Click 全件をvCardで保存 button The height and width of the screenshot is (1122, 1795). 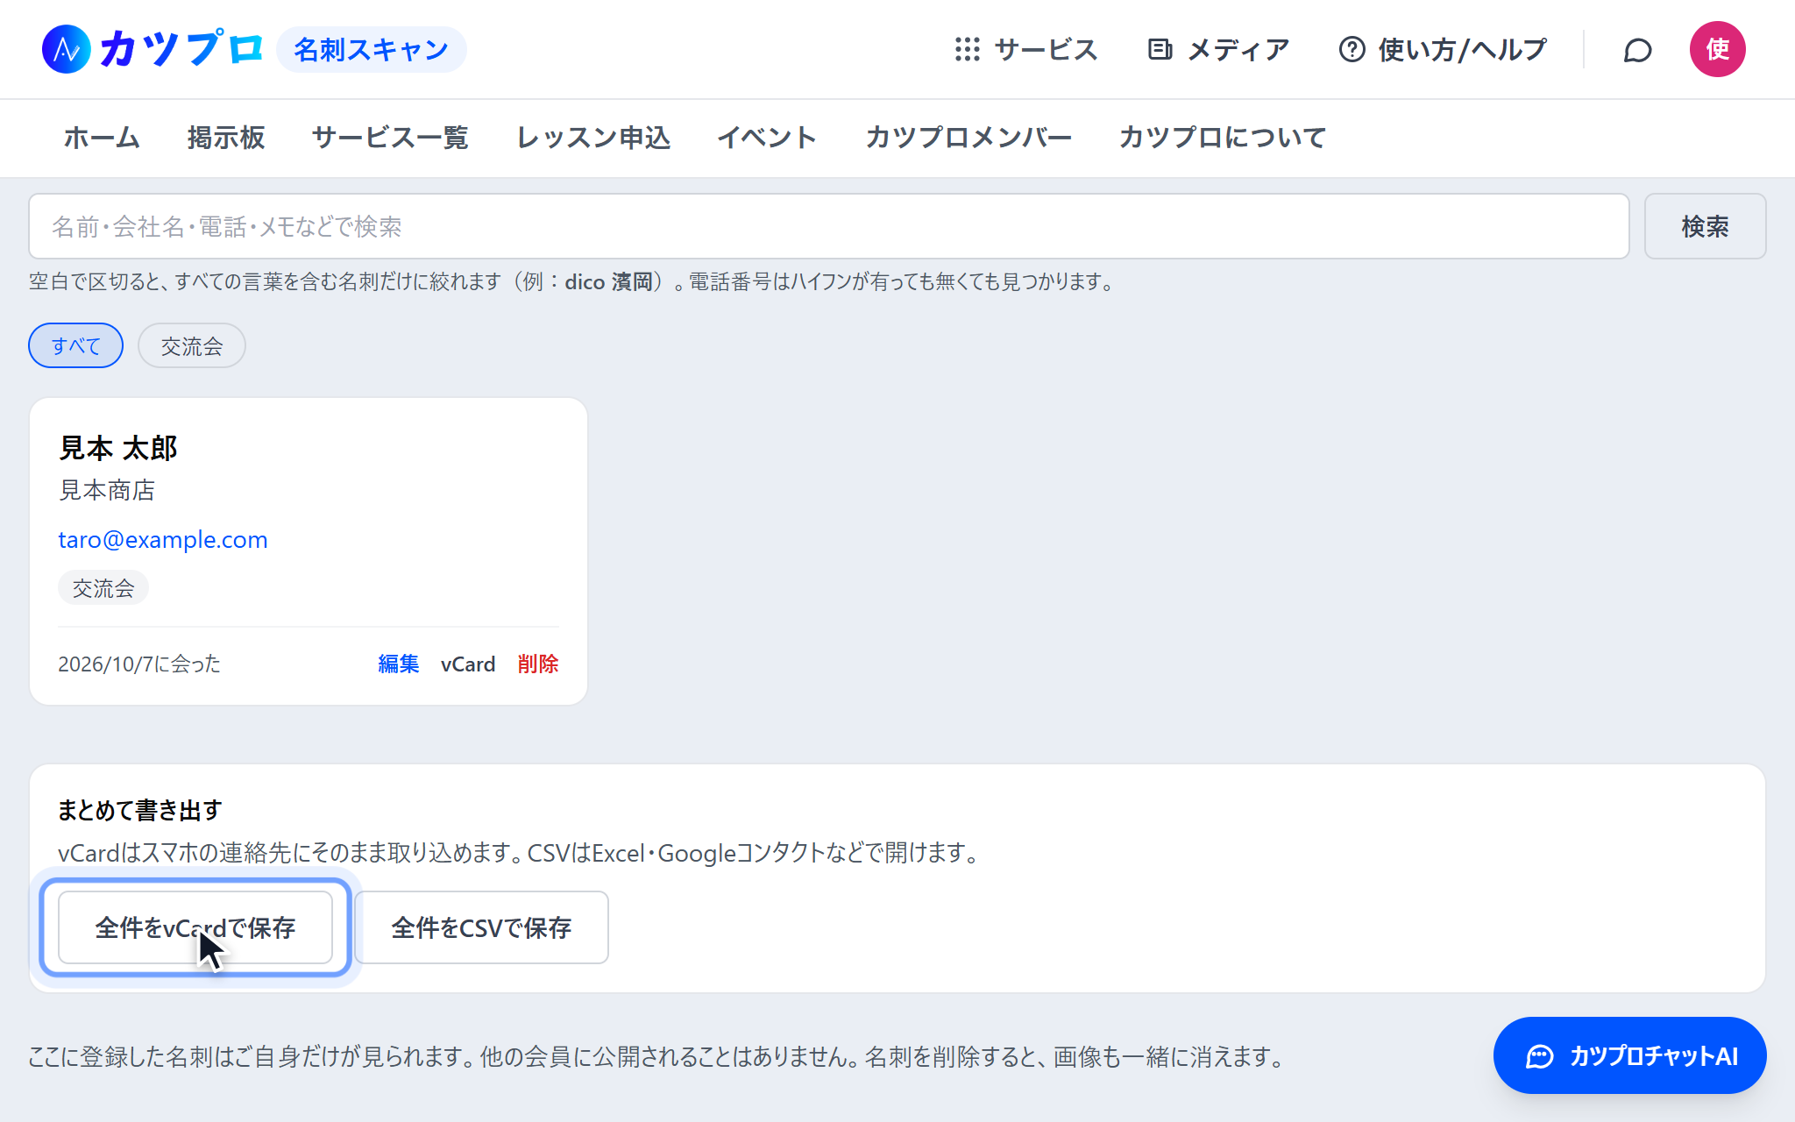pyautogui.click(x=195, y=927)
